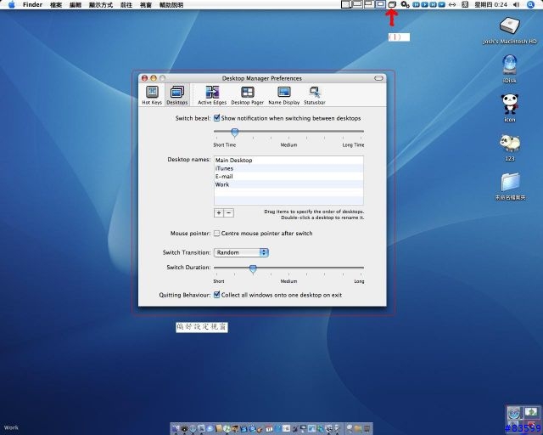Image resolution: width=543 pixels, height=435 pixels.
Task: Click the Trash icon in the Dock
Action: [367, 429]
